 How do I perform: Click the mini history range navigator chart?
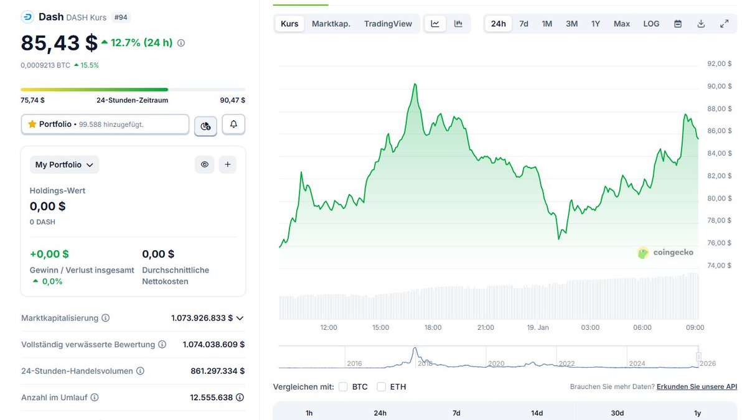(x=489, y=358)
